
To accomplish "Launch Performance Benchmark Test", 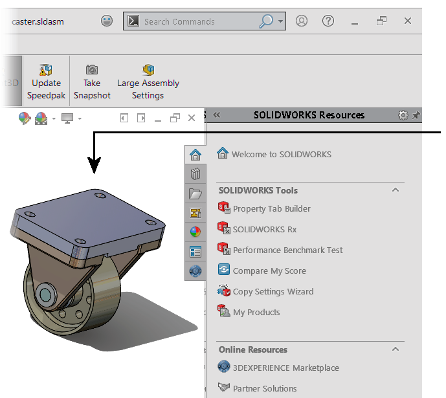I will pyautogui.click(x=287, y=250).
